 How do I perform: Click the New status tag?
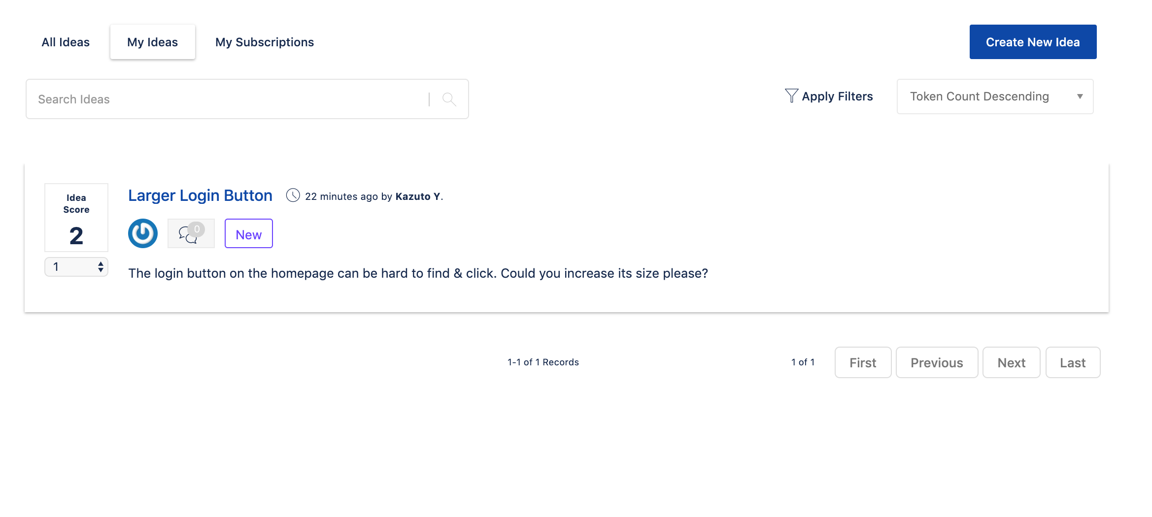(x=249, y=233)
